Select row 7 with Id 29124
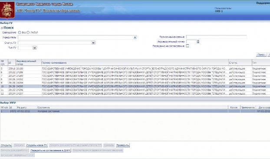This screenshot has width=270, height=159. pos(135,76)
